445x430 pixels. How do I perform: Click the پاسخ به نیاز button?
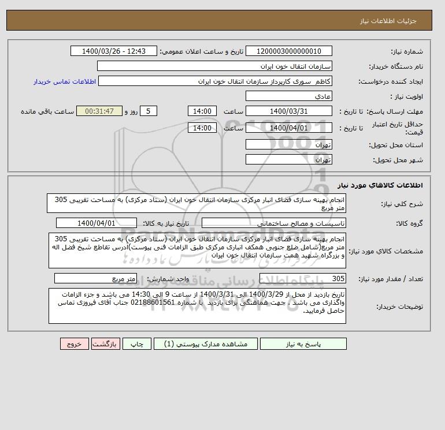[303, 344]
